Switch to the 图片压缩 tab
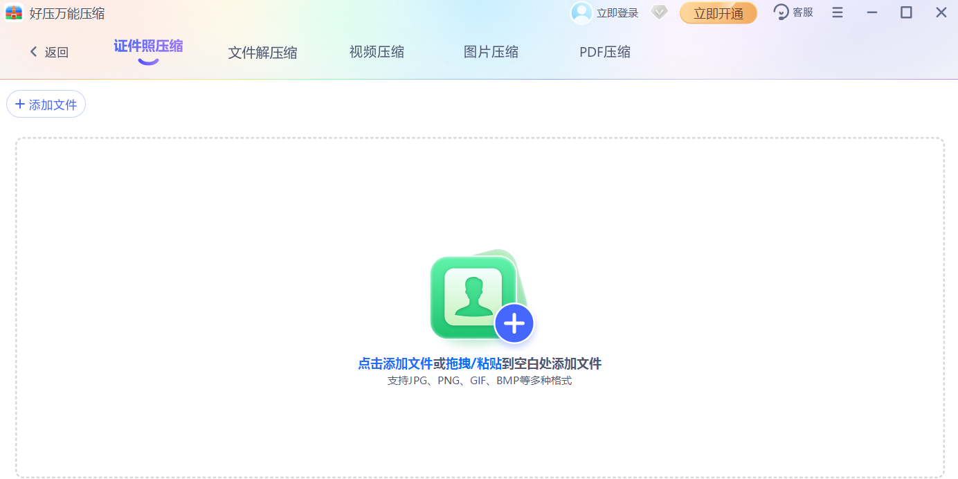Viewport: 958px width, 479px height. coord(491,52)
